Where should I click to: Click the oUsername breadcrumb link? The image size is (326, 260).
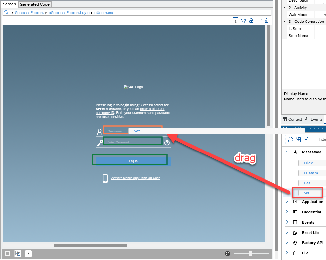[104, 13]
